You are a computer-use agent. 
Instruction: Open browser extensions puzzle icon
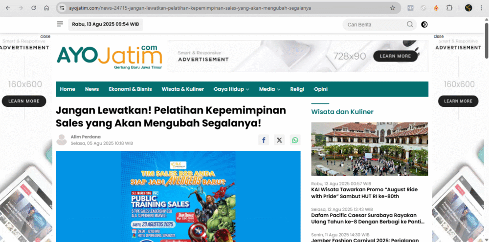449,8
